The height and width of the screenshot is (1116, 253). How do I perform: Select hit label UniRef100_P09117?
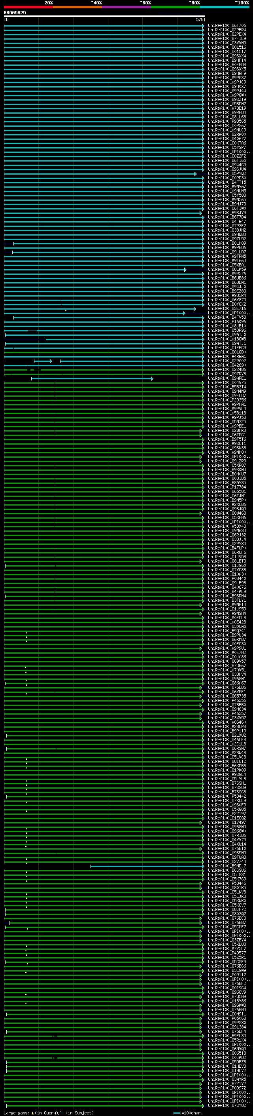(227, 975)
